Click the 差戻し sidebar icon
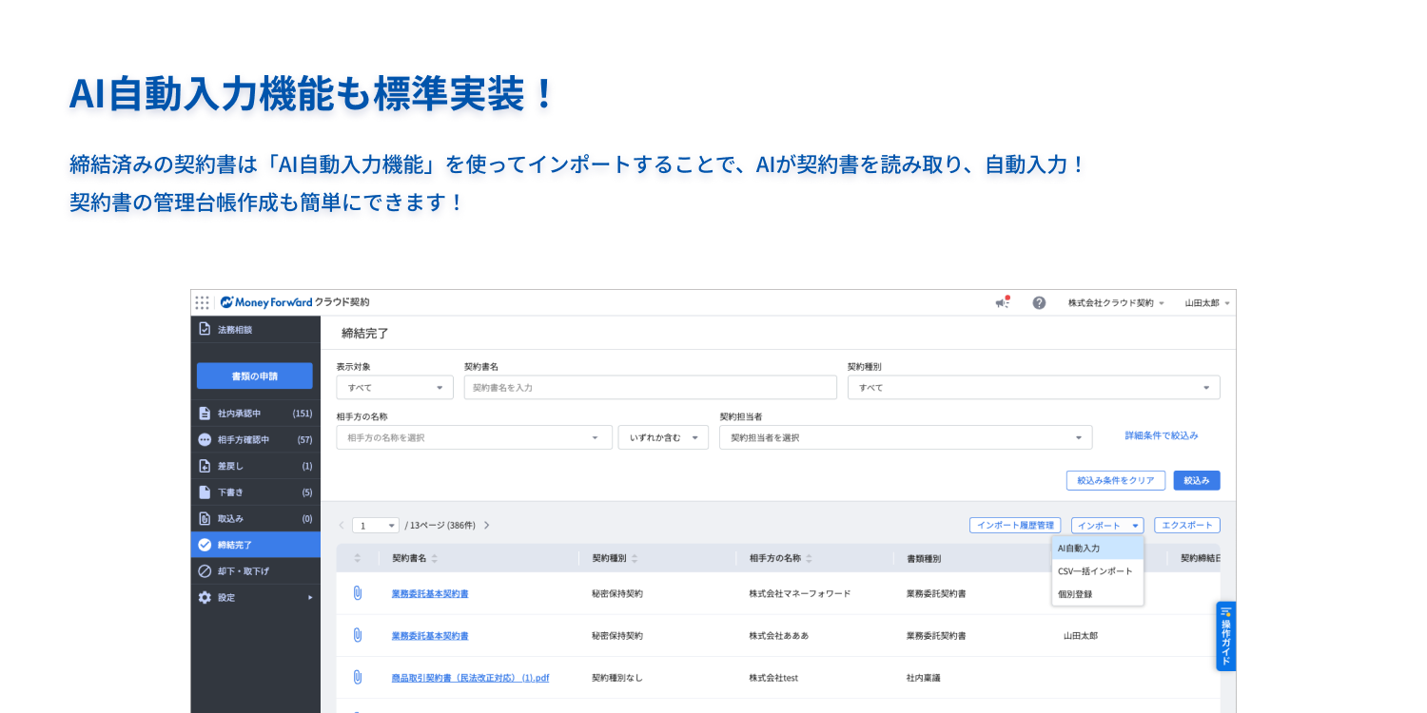This screenshot has width=1427, height=713. click(x=204, y=466)
